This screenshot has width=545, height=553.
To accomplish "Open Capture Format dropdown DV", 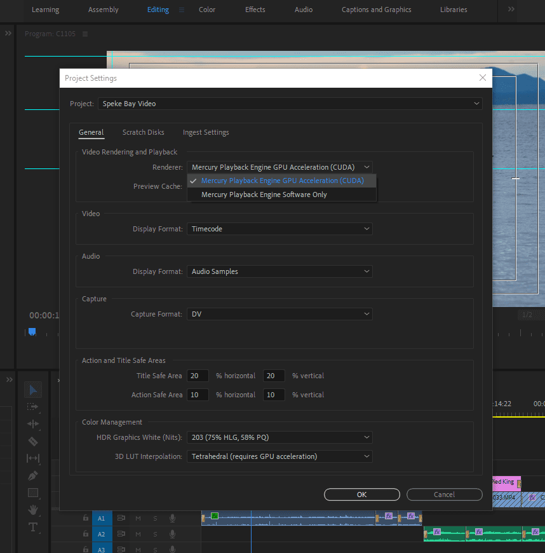I will pos(279,314).
